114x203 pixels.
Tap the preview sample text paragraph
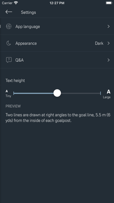[x=58, y=118]
